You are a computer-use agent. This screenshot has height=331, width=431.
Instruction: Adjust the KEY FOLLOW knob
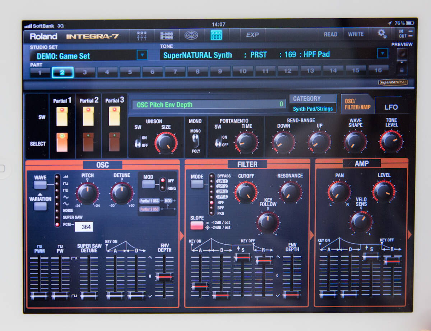point(268,222)
